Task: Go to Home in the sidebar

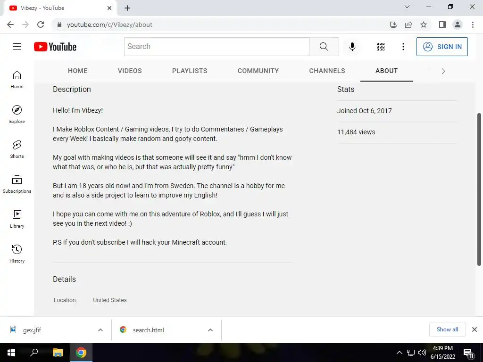Action: pyautogui.click(x=17, y=80)
